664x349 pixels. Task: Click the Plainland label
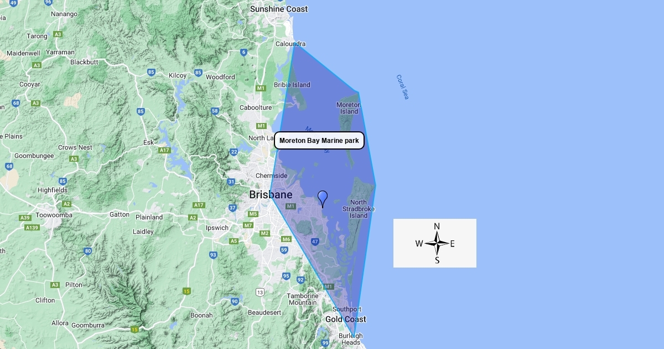pyautogui.click(x=149, y=217)
